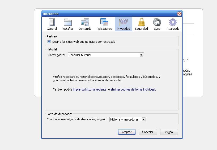Expand the 'Firefox podrá' history dropdown
217x150 pixels.
click(106, 55)
